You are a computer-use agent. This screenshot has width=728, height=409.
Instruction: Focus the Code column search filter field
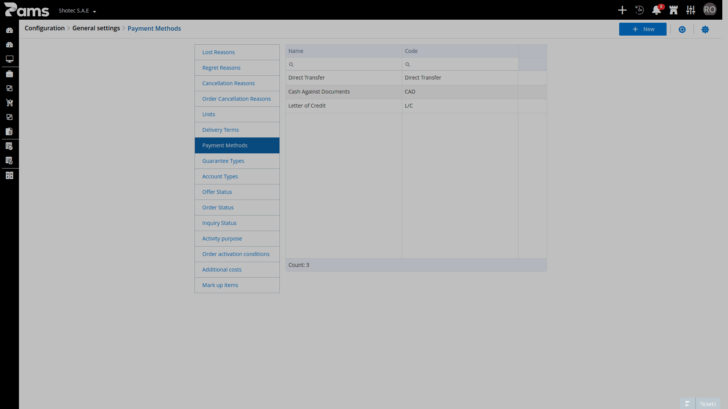point(460,64)
